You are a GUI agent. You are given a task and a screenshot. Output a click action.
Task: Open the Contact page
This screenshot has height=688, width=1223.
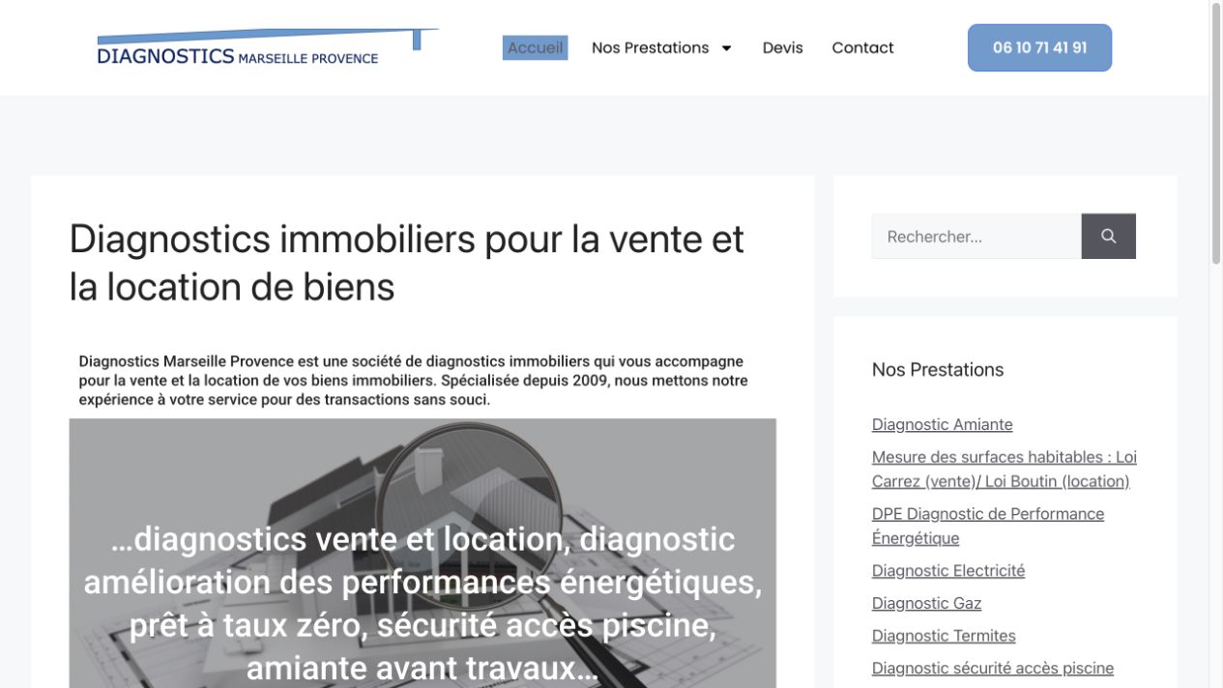(x=862, y=47)
